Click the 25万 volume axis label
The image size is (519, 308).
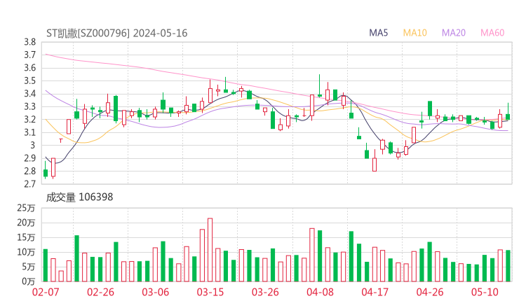coord(26,208)
